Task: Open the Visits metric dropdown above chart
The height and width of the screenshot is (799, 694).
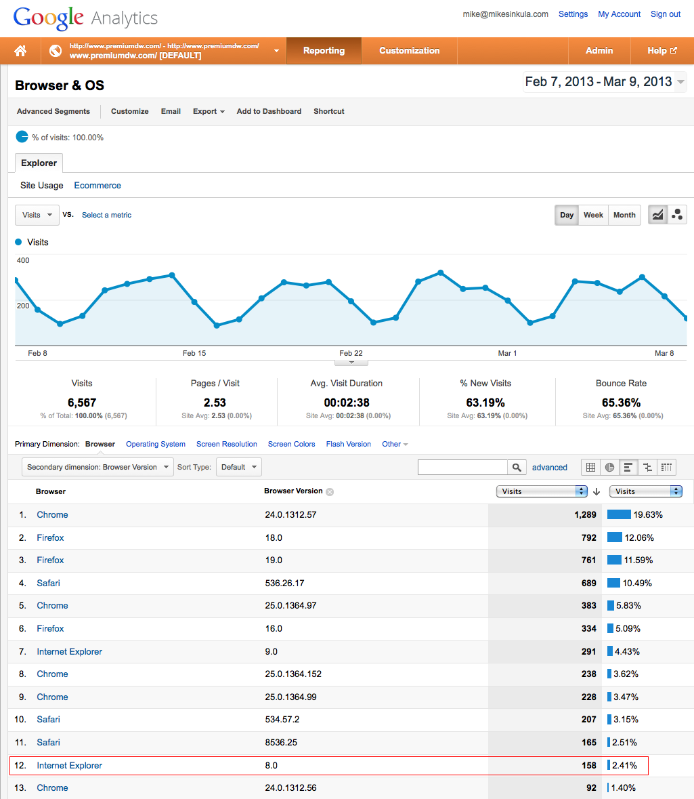Action: 37,215
